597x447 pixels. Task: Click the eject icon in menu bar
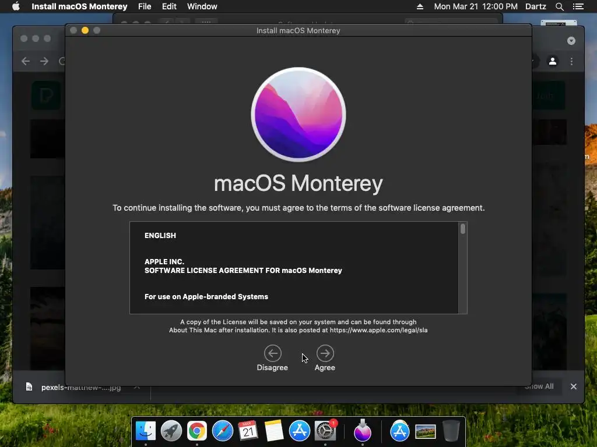coord(420,6)
